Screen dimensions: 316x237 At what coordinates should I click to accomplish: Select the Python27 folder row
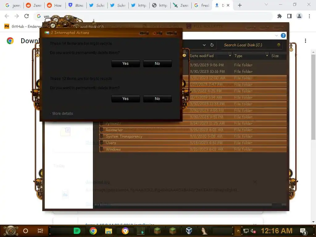[193, 123]
